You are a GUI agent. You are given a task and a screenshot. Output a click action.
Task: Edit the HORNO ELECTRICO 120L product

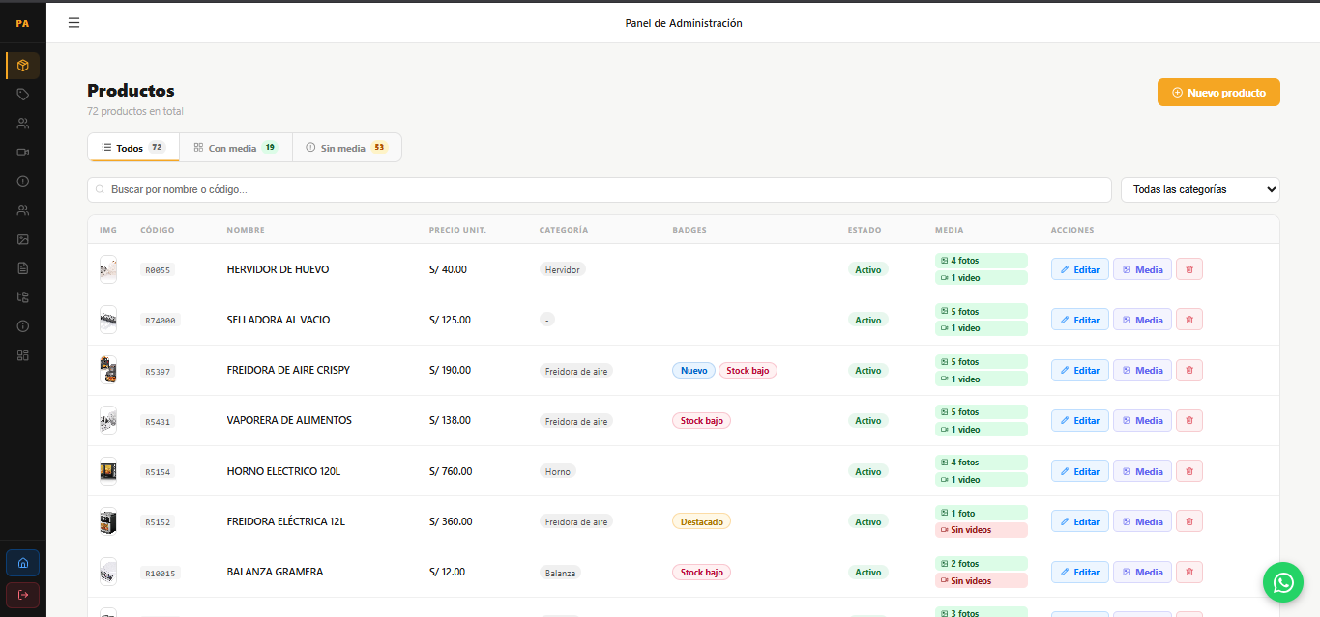coord(1080,471)
